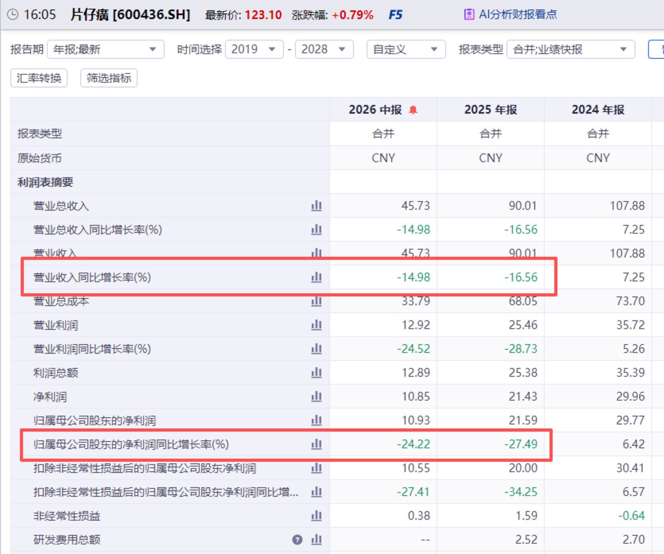
Task: Open the end year dropdown showing 2028
Action: [324, 49]
